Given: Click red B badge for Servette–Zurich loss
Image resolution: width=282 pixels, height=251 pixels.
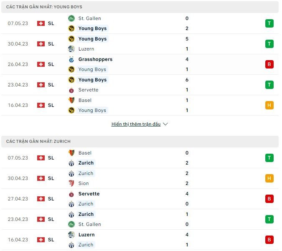Looking at the screenshot, I should [269, 199].
